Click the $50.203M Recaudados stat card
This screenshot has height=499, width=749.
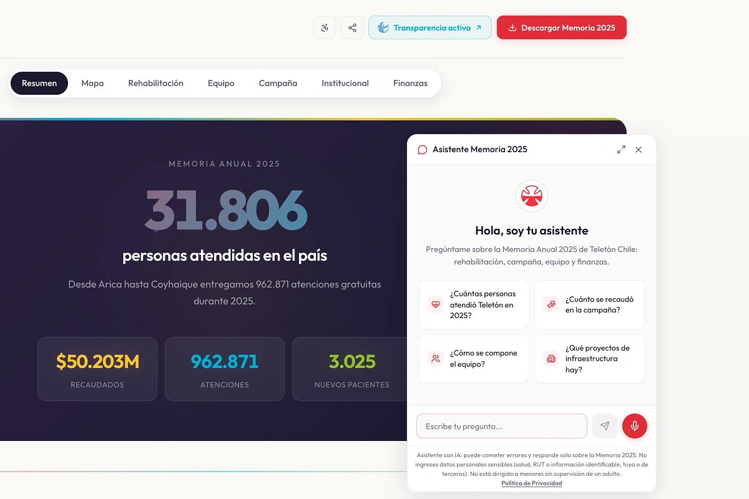pyautogui.click(x=97, y=369)
